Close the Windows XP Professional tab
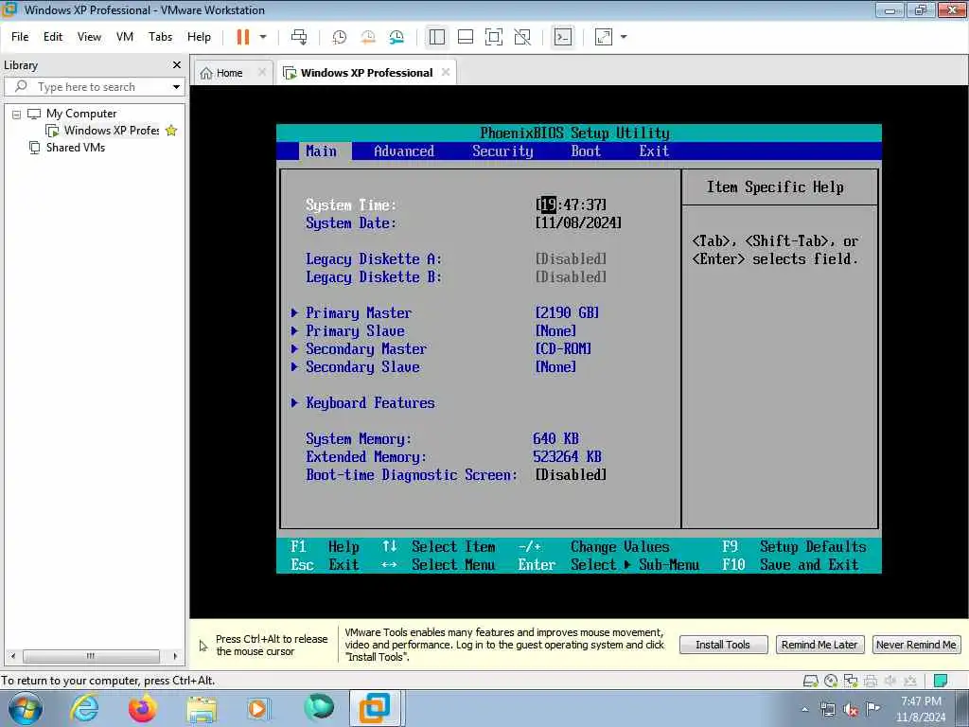The height and width of the screenshot is (727, 969). [x=446, y=72]
